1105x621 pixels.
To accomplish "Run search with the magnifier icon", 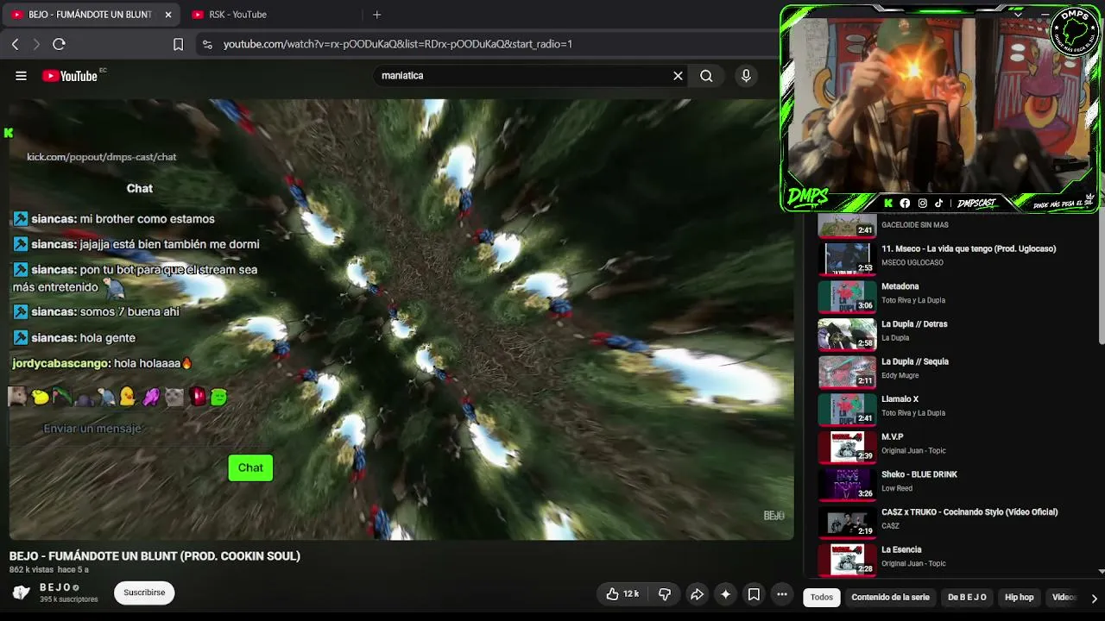I will [706, 76].
